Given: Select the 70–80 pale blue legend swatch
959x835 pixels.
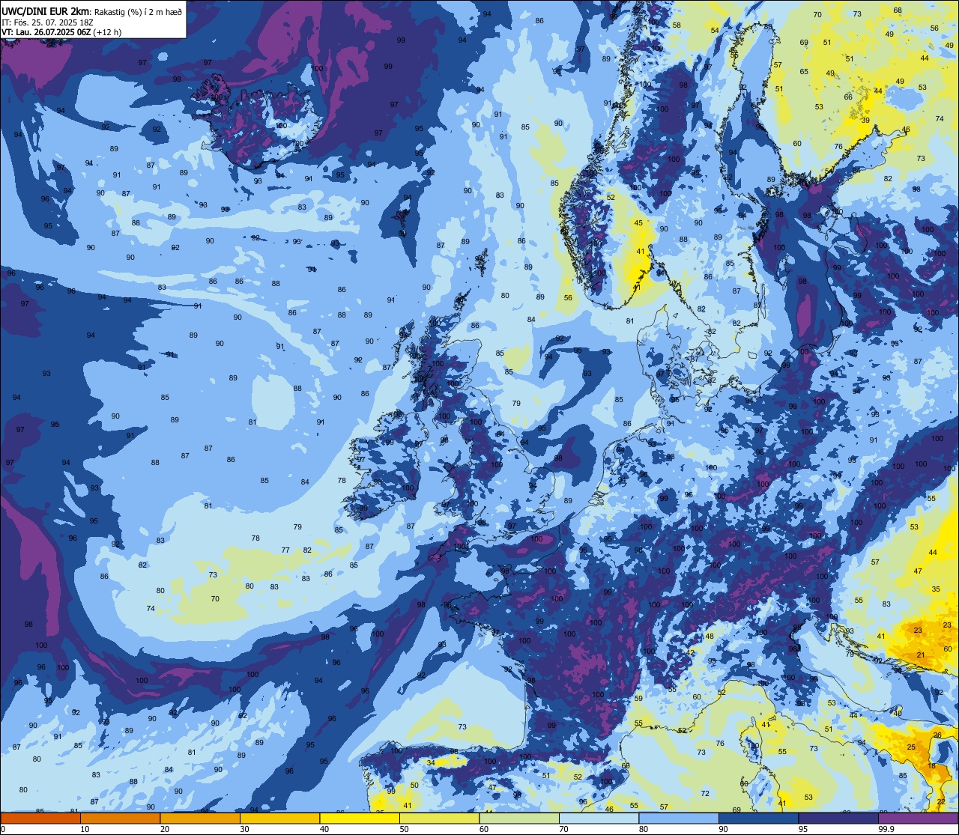Looking at the screenshot, I should pos(599,819).
